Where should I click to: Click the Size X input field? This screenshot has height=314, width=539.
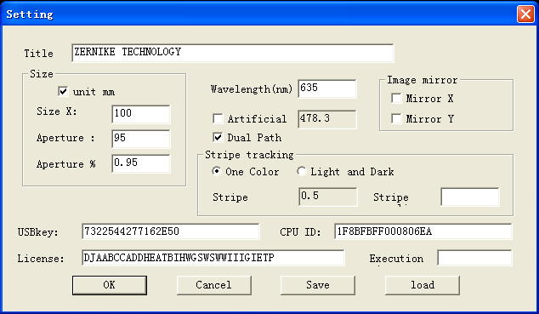click(141, 114)
